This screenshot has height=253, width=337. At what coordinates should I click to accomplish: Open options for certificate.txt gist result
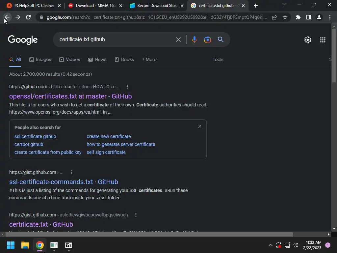coord(136,215)
